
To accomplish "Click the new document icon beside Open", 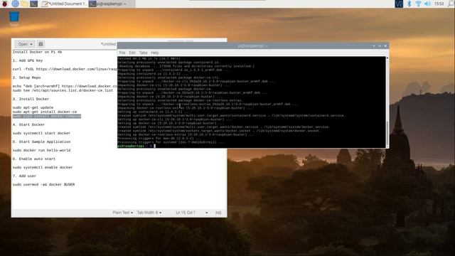I will coord(41,44).
